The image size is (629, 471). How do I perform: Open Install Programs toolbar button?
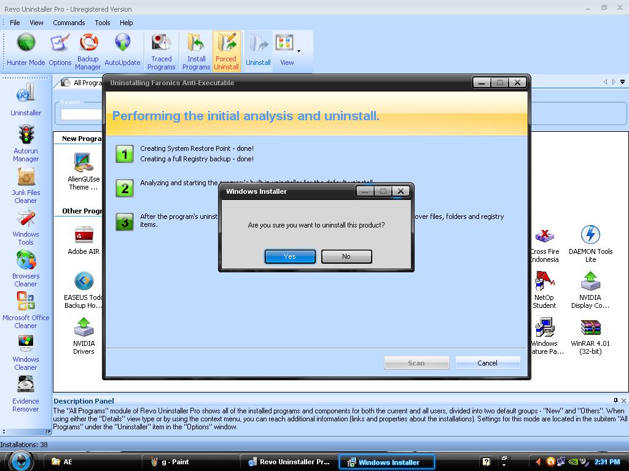(x=196, y=52)
